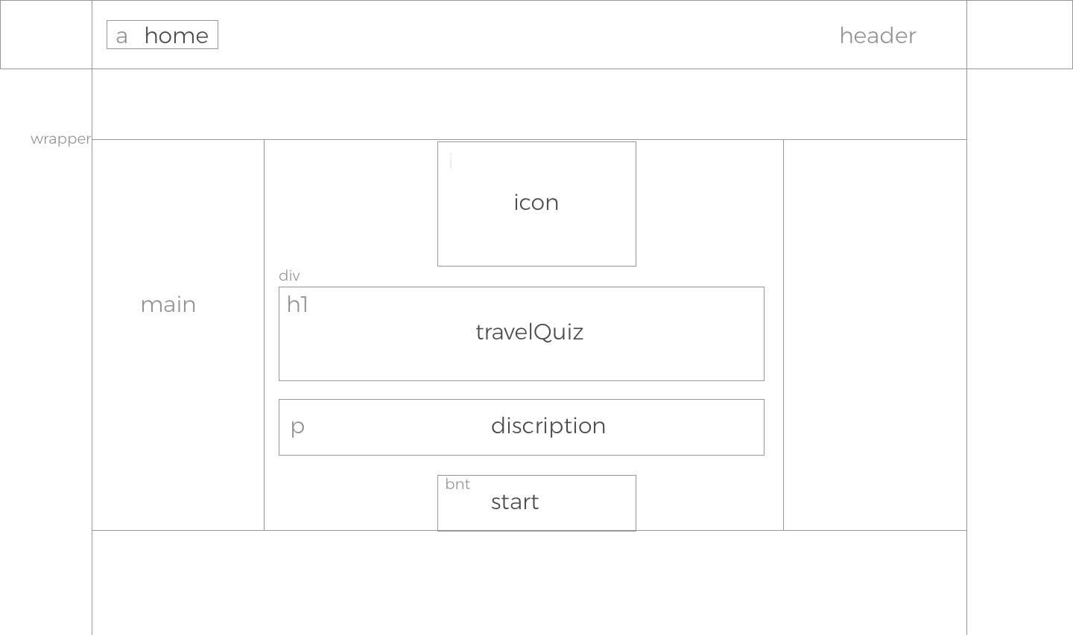Viewport: 1073px width, 635px height.
Task: Select the travelQuiz heading text
Action: [x=529, y=332]
